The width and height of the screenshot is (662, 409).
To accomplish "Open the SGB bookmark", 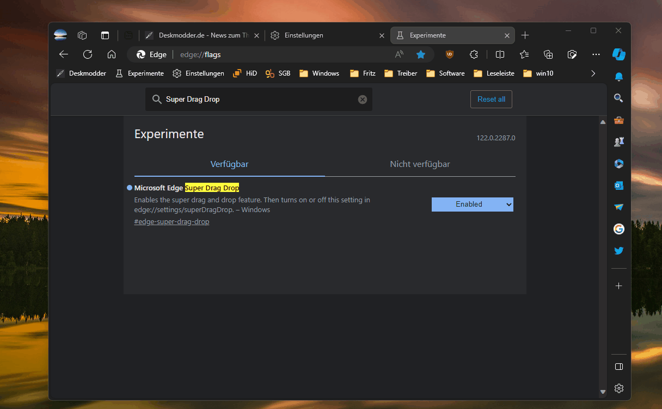I will click(278, 73).
